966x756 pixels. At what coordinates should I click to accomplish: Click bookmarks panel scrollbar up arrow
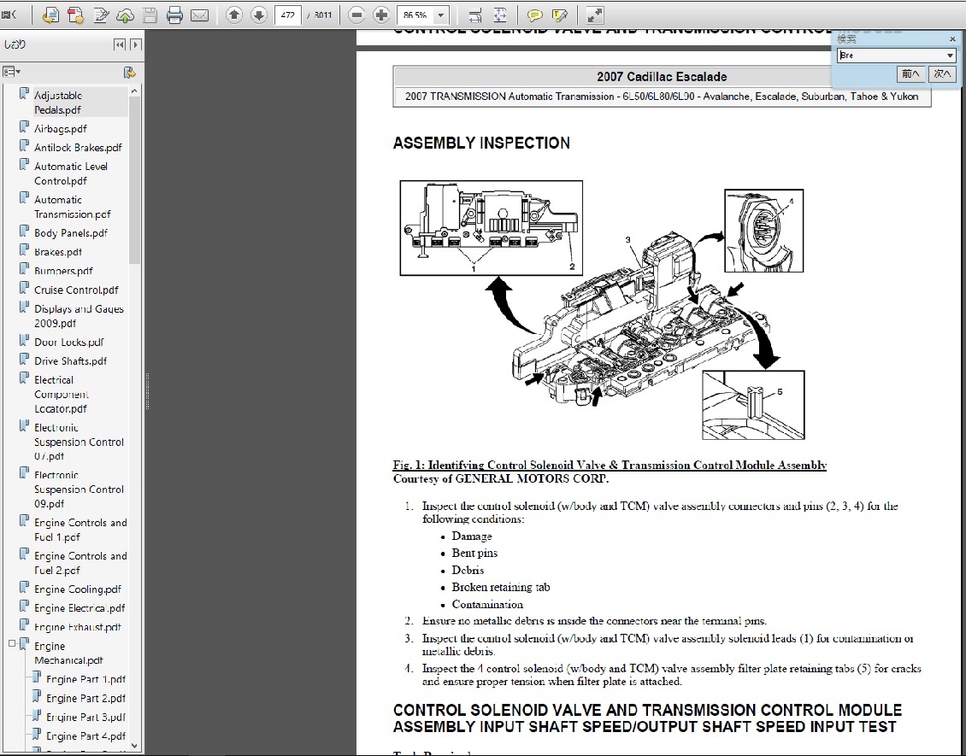[x=134, y=91]
